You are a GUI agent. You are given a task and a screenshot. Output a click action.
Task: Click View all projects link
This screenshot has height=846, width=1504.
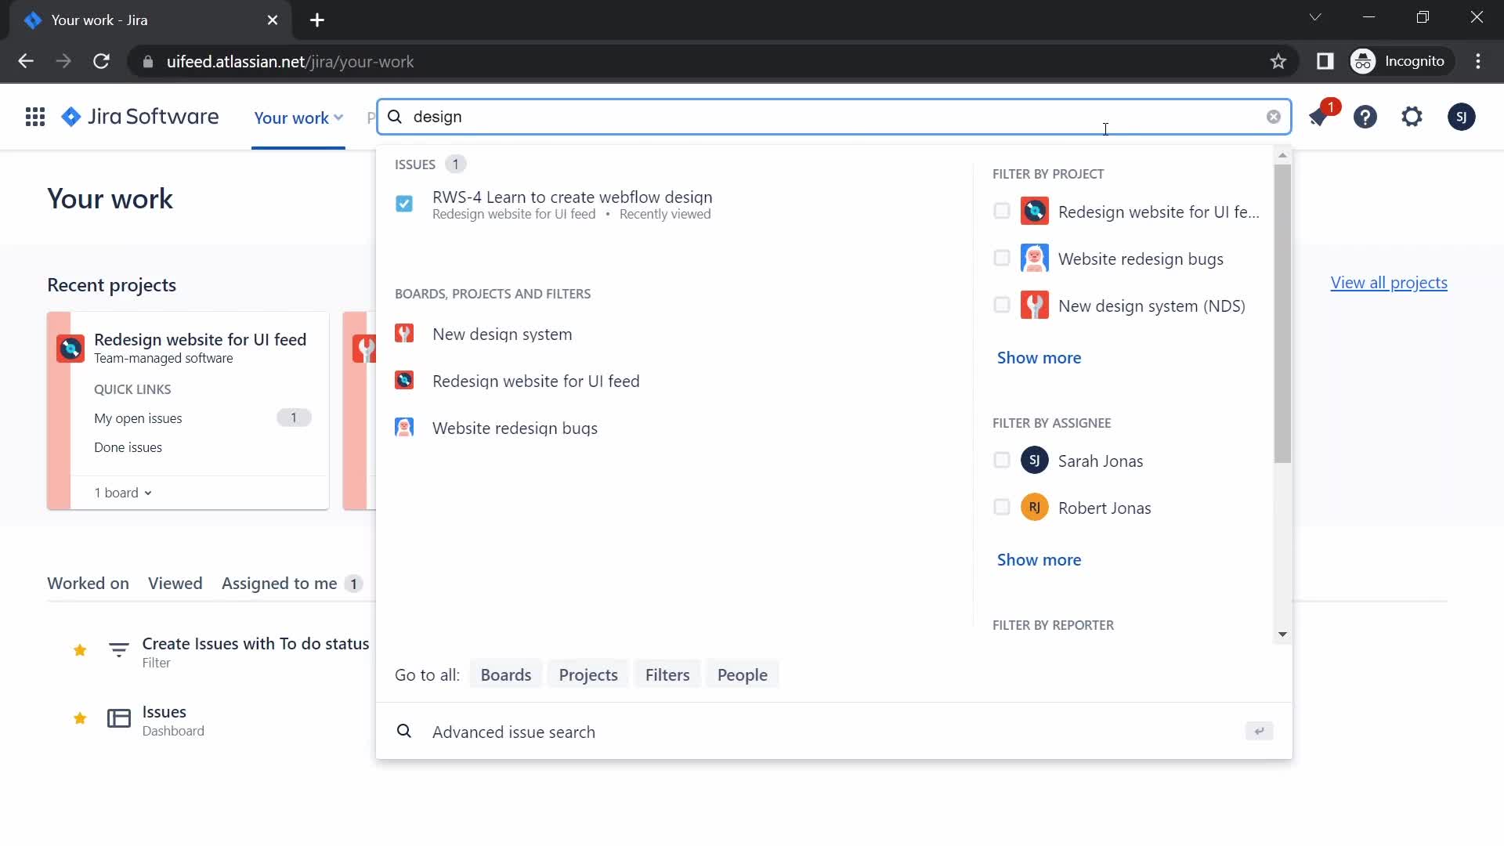1390,281
